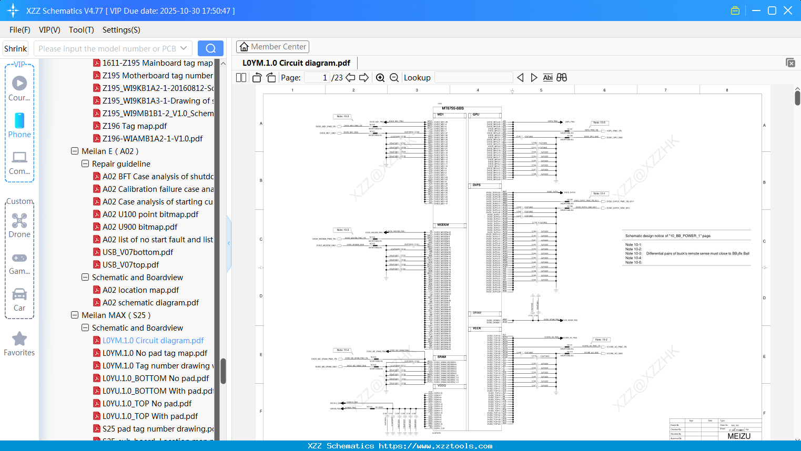Open Member Center
This screenshot has height=451, width=801.
point(272,47)
